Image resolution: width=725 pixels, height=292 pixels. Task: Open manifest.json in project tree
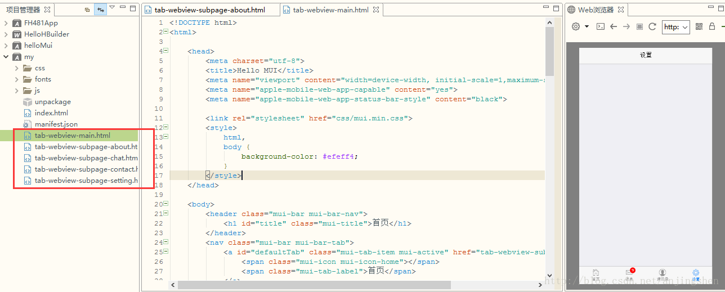(x=56, y=124)
